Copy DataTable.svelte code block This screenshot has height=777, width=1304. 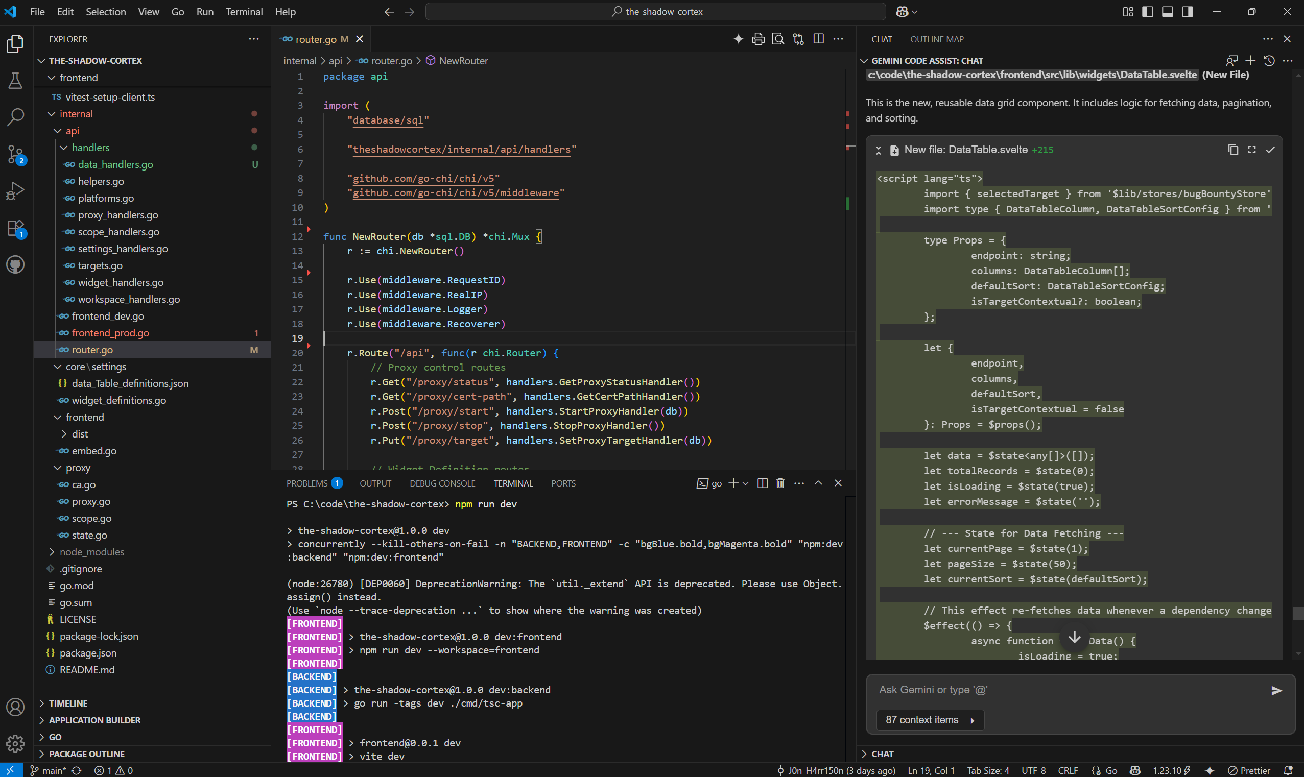pyautogui.click(x=1233, y=150)
